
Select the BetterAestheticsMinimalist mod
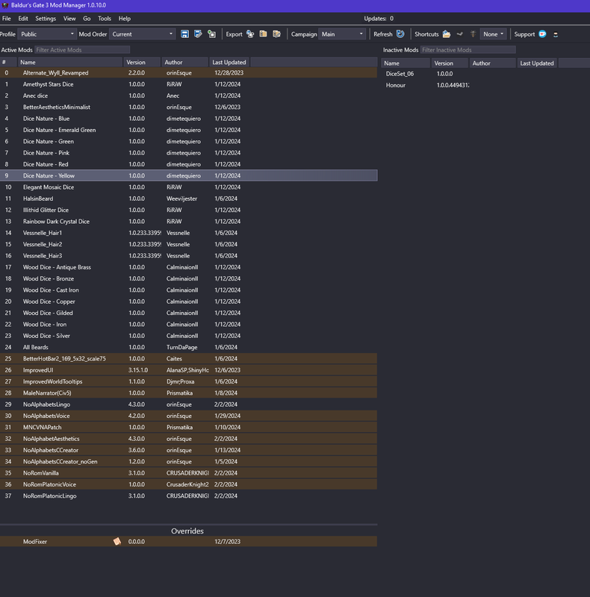pyautogui.click(x=189, y=107)
